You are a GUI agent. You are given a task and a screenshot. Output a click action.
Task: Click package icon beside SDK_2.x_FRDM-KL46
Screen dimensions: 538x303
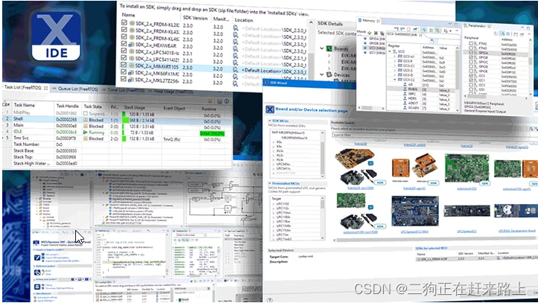click(132, 38)
